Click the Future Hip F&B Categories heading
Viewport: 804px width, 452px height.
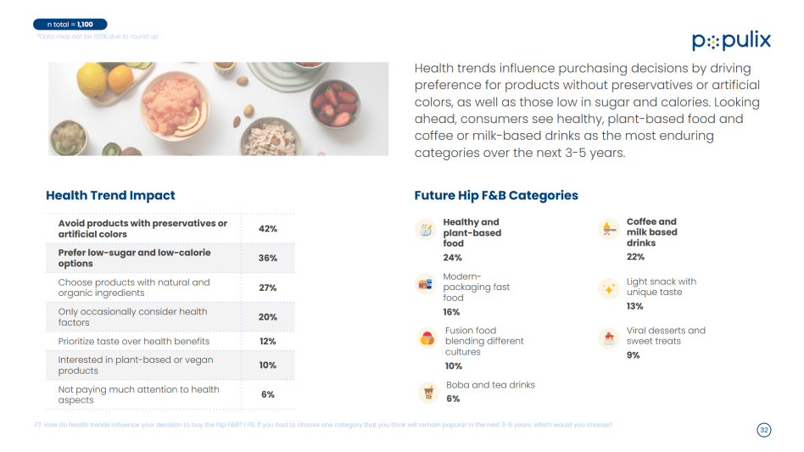(496, 195)
